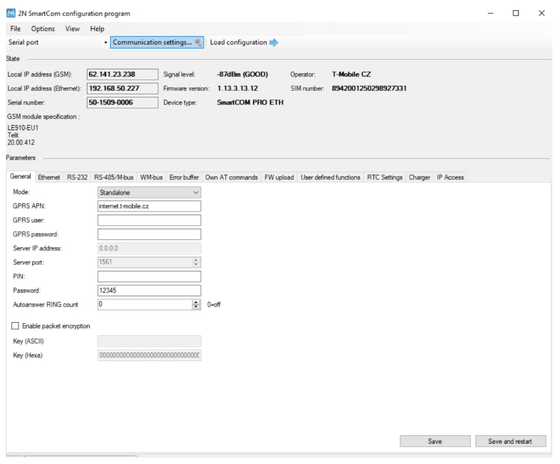Click device type SmartCOM PRO ETH

click(250, 103)
